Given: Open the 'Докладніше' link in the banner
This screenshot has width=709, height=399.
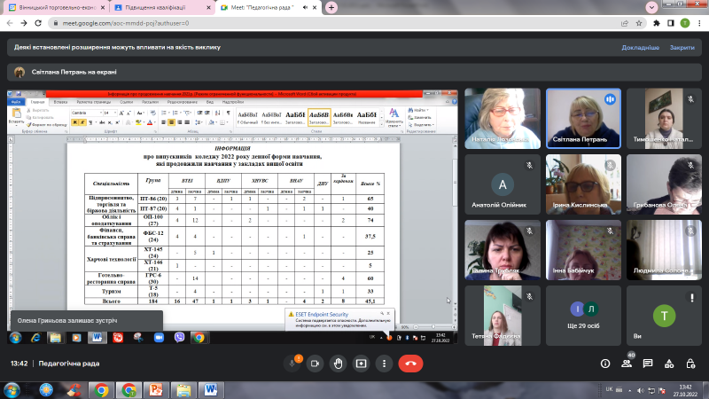Looking at the screenshot, I should click(640, 47).
